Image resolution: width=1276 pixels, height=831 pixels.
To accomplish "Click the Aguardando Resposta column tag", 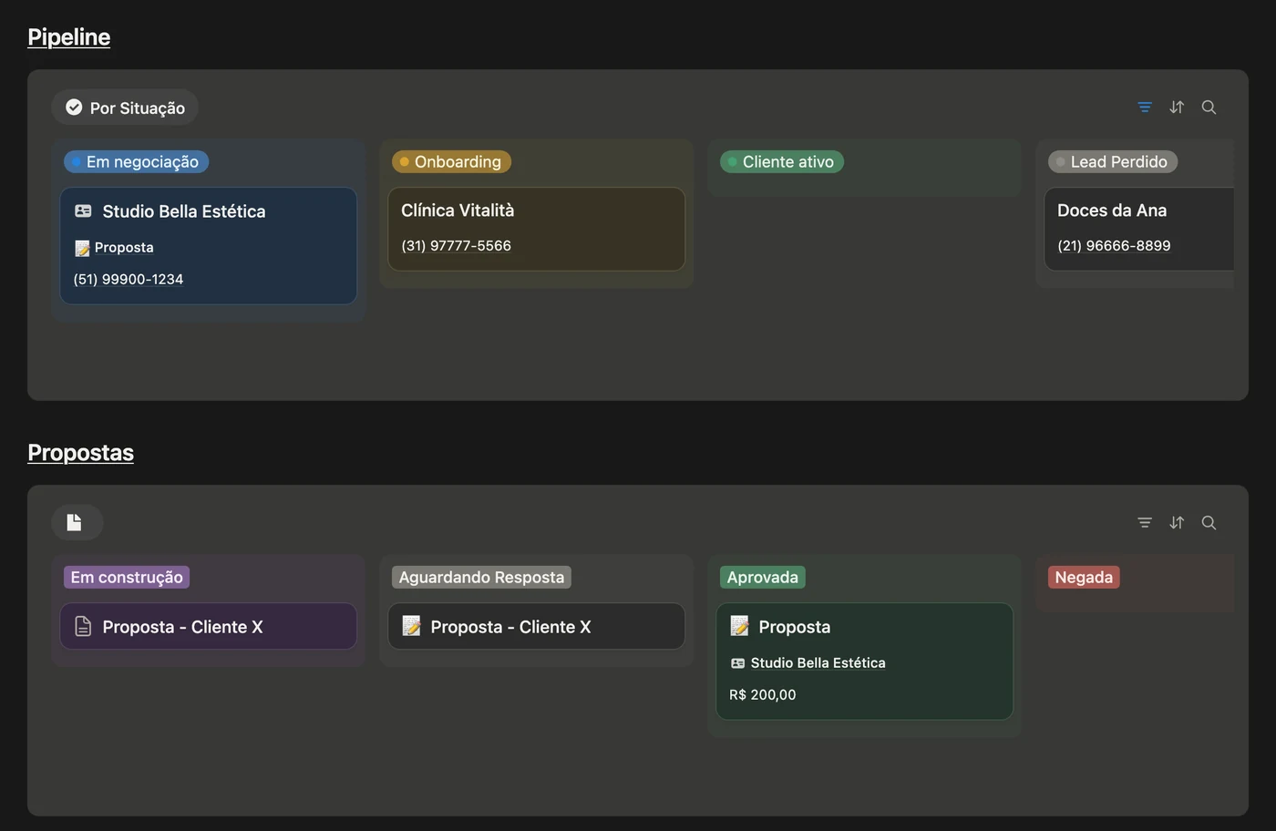I will [x=481, y=577].
